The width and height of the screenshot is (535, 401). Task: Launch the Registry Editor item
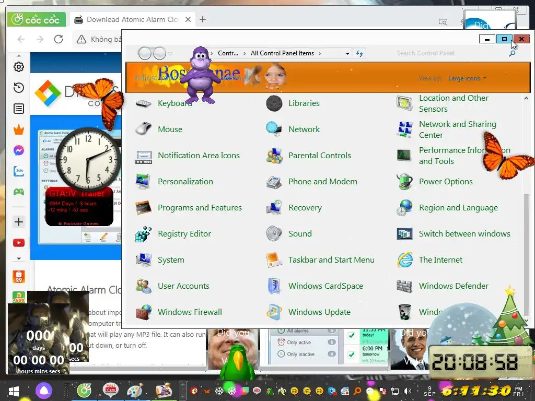tap(173, 234)
